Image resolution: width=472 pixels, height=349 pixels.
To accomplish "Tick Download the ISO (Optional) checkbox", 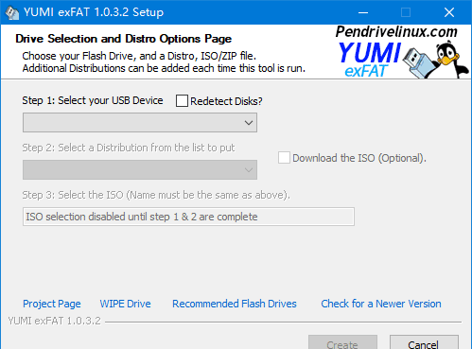I will (284, 158).
